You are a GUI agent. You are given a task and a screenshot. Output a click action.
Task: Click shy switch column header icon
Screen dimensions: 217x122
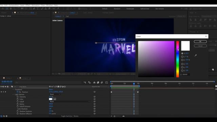coord(50,87)
